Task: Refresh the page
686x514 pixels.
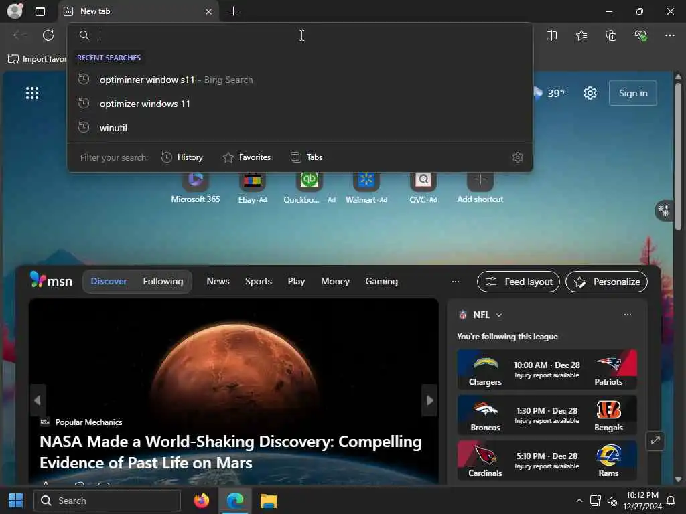Action: 48,35
